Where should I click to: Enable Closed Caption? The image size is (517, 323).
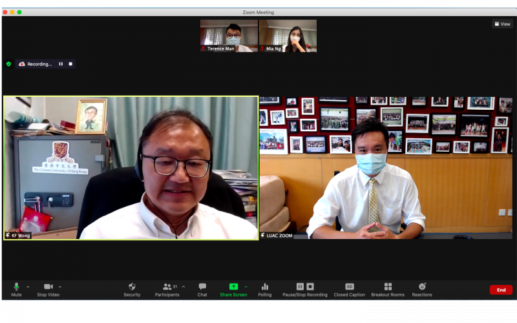(350, 289)
